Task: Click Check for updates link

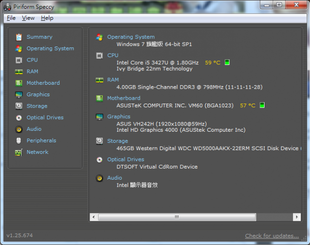Action: point(272,236)
